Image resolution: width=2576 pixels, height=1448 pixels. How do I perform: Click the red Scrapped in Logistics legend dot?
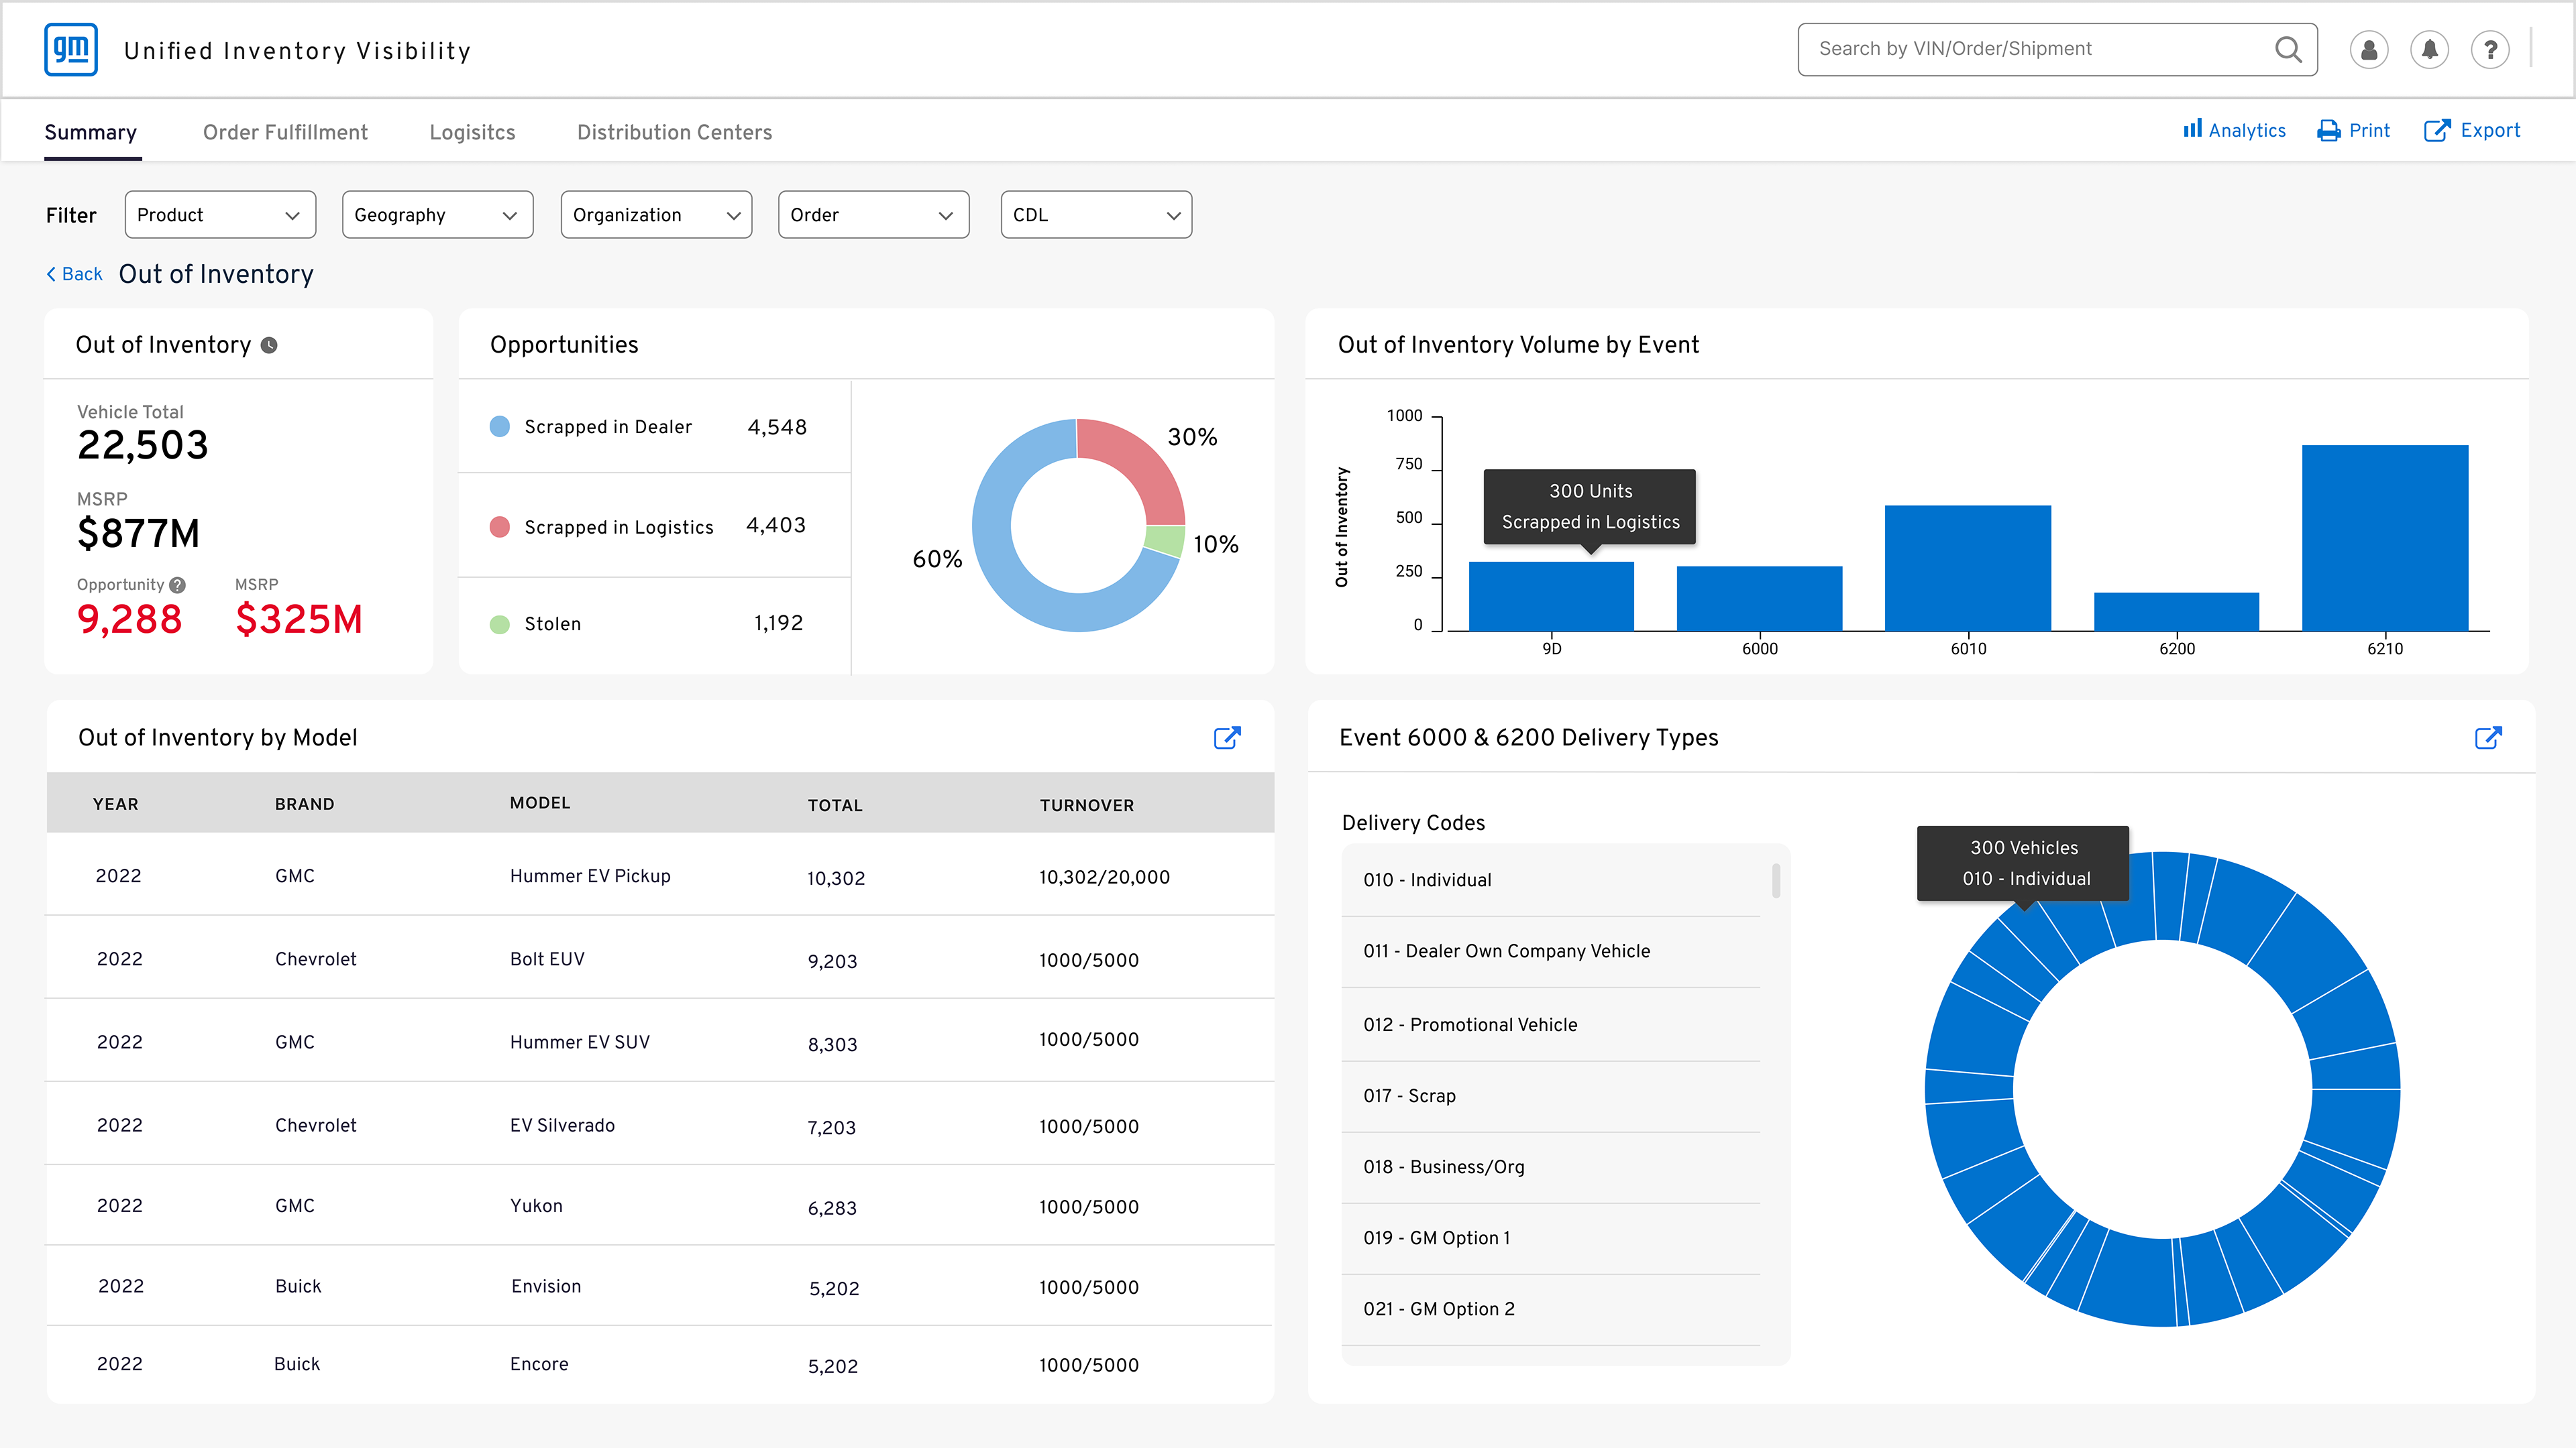[500, 527]
